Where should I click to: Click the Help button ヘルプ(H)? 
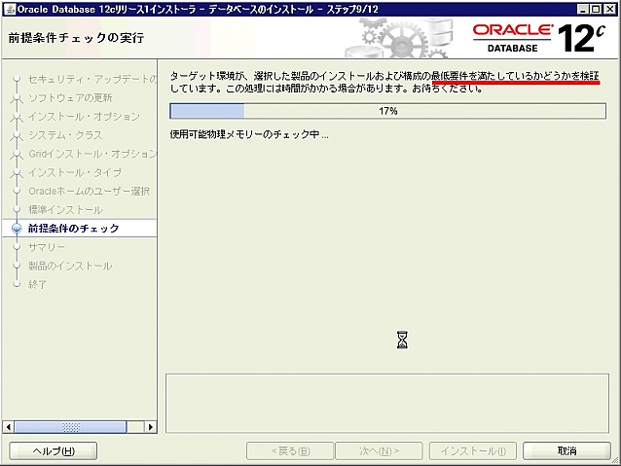coord(54,450)
